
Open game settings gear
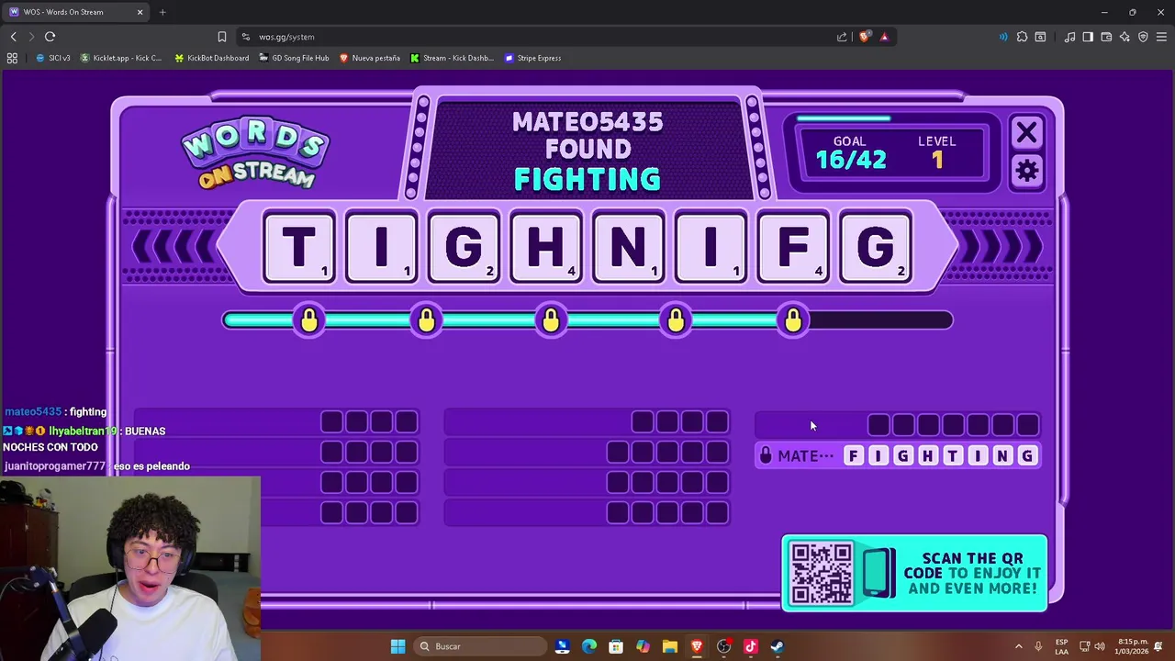[x=1026, y=172]
